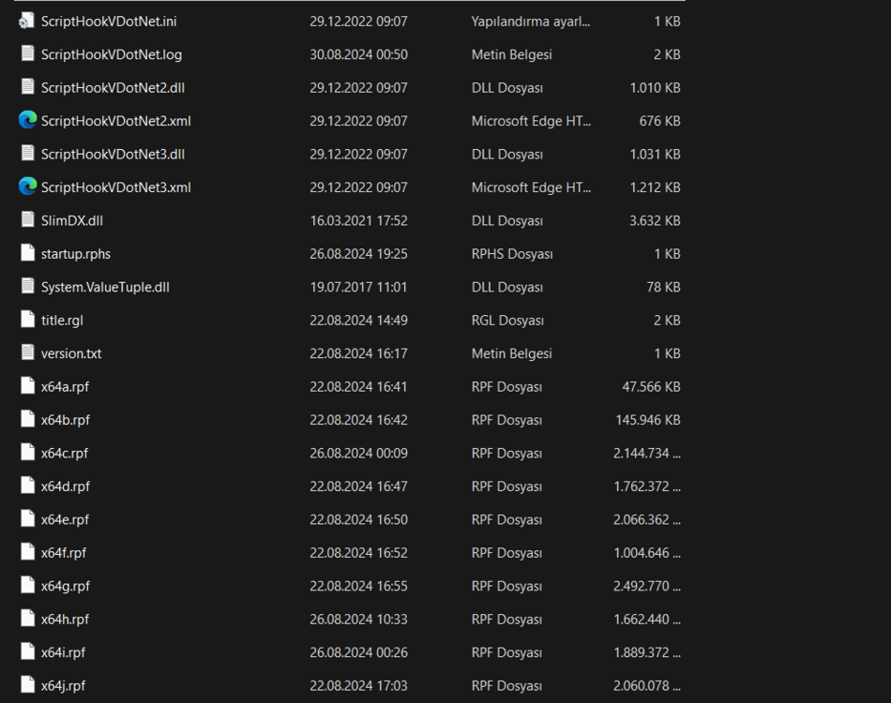Click the x64e.rpf file icon

pyautogui.click(x=27, y=518)
